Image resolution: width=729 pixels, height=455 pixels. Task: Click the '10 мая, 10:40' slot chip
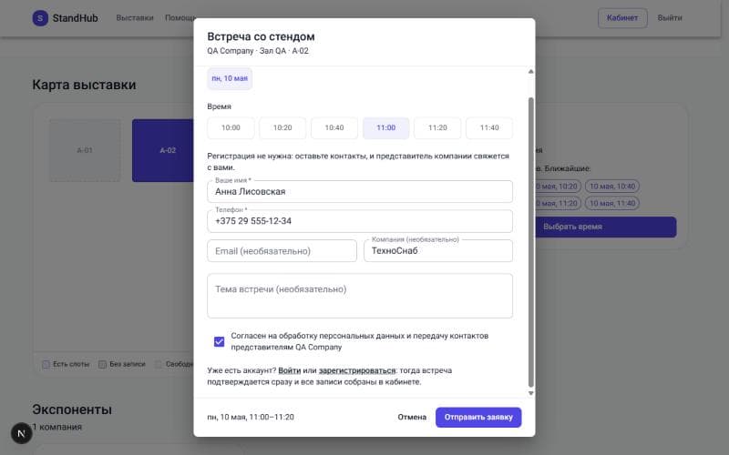click(x=612, y=187)
